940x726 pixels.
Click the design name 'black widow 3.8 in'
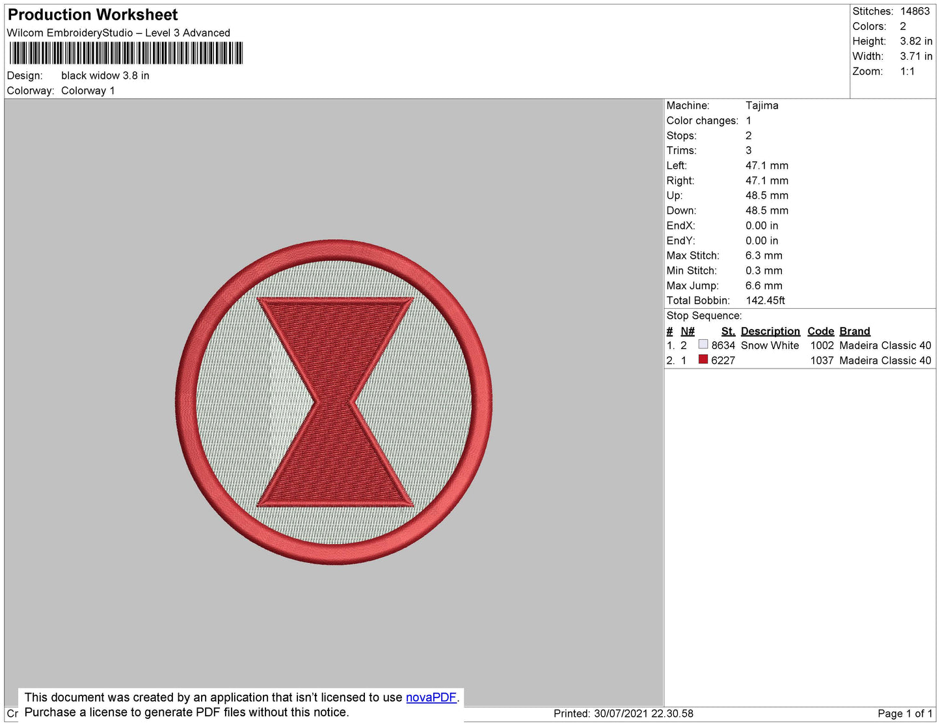[105, 76]
